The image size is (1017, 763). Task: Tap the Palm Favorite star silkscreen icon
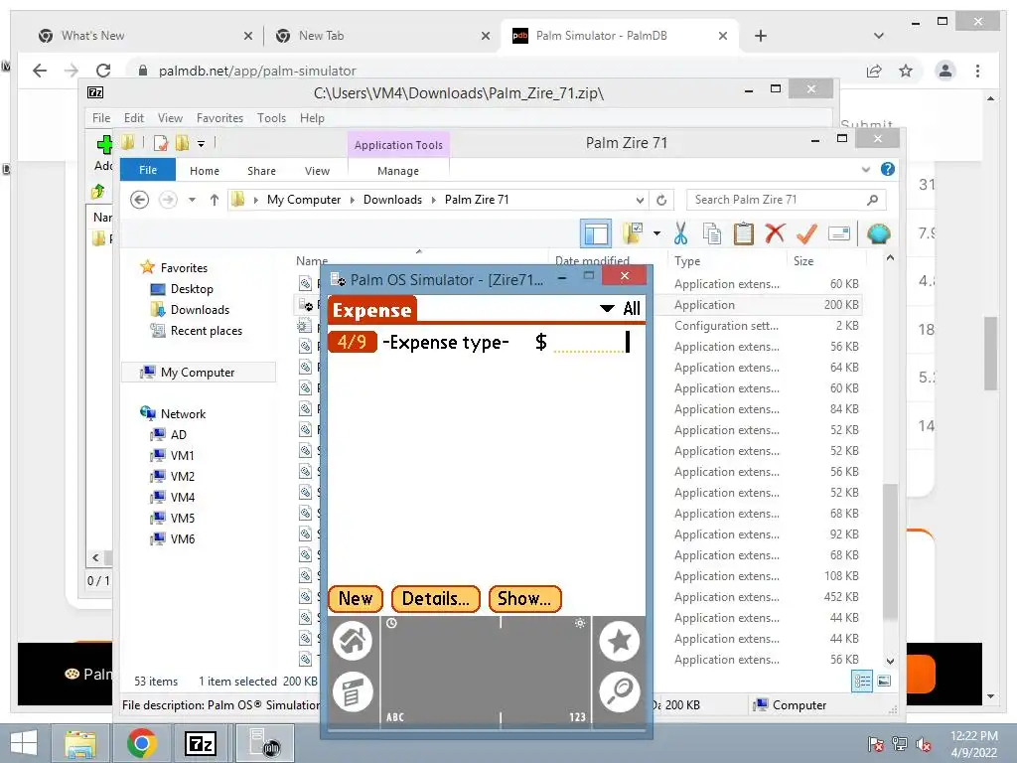coord(620,641)
